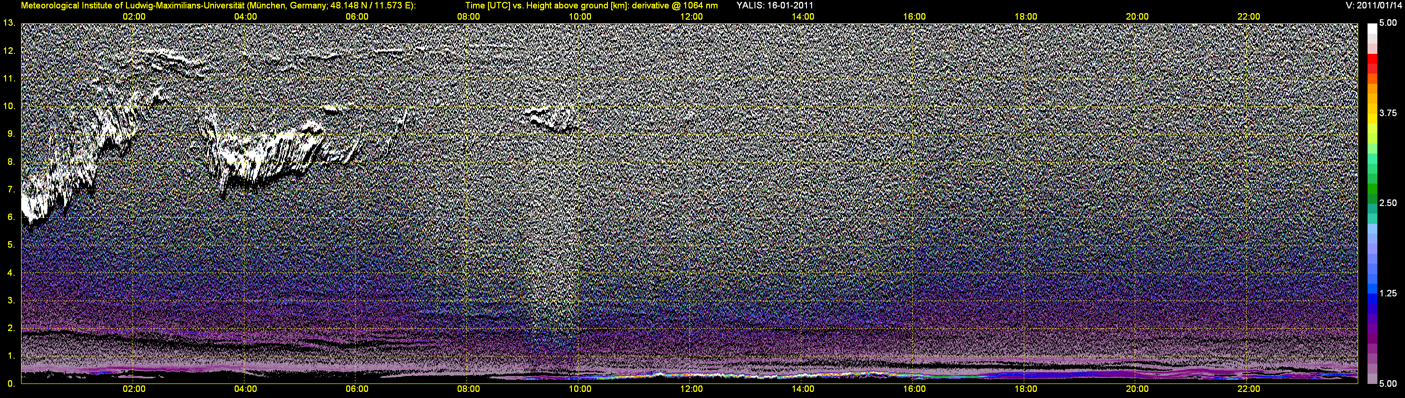Click the 12:00 label on the top time axis
The height and width of the screenshot is (398, 1405).
tap(692, 17)
